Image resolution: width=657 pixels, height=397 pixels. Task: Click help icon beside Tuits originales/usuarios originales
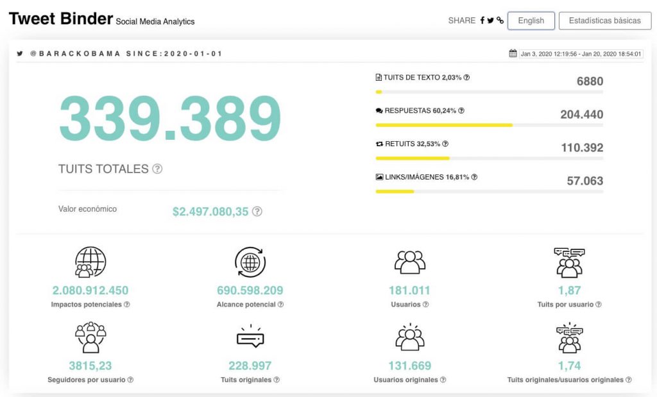629,380
